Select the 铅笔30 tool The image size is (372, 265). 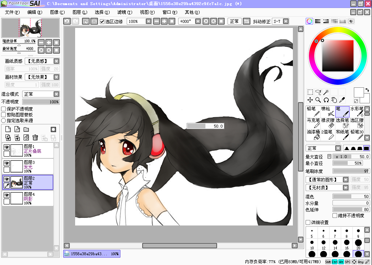point(357,134)
